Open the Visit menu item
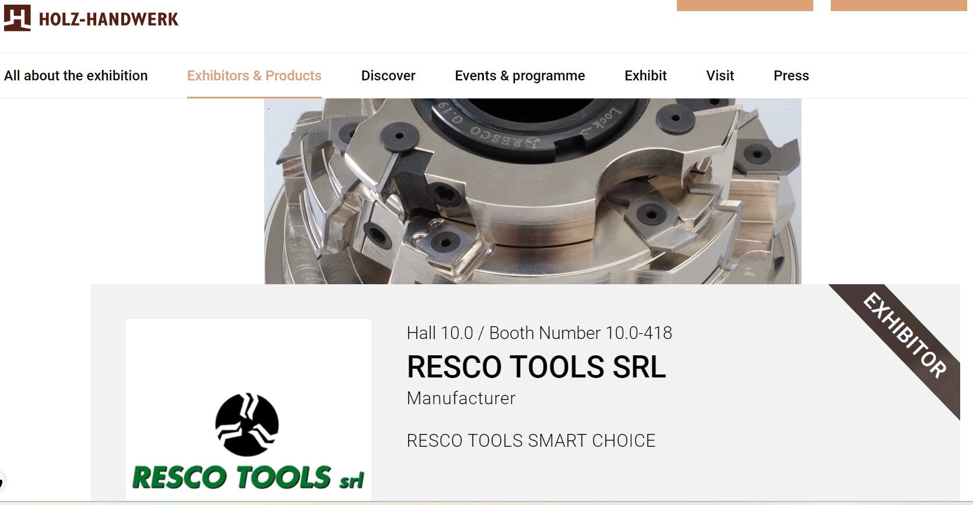The height and width of the screenshot is (505, 973). [720, 76]
